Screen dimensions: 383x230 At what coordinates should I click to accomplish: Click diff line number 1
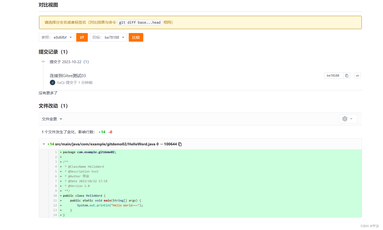(56, 152)
